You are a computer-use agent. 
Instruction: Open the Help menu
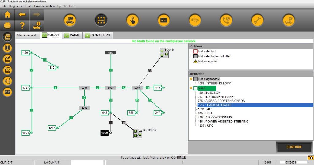[x=72, y=6]
